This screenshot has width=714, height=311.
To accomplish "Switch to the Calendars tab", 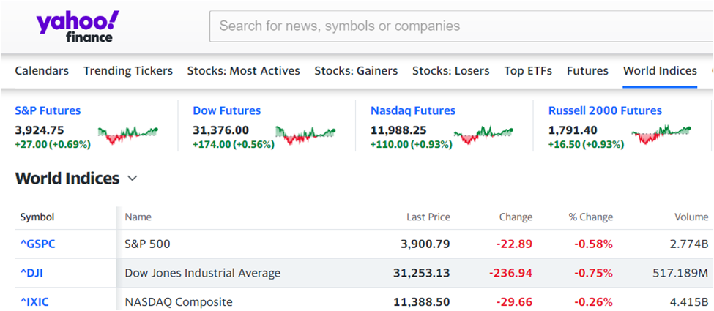I will pyautogui.click(x=42, y=71).
